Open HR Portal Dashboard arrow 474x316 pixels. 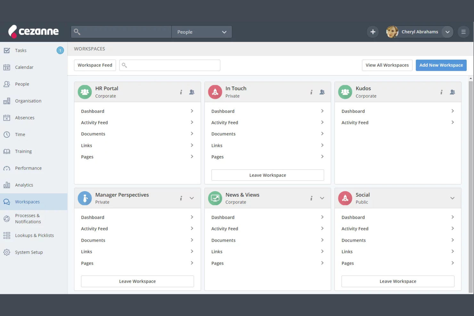[x=192, y=111]
